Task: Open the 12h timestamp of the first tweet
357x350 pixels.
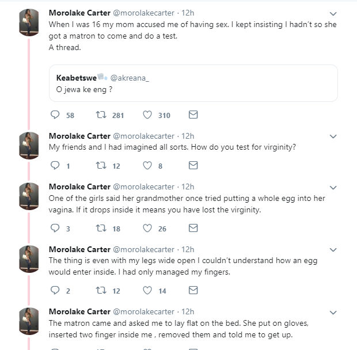Action: (x=188, y=13)
